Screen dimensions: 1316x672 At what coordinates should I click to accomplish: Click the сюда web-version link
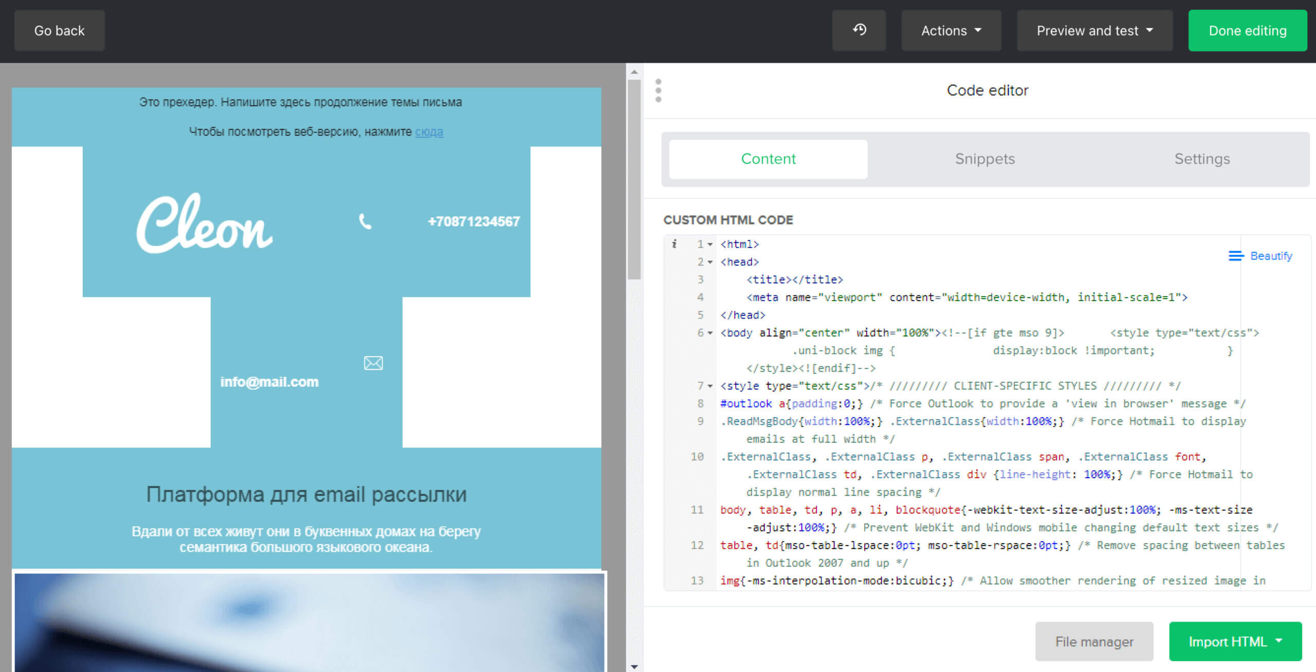click(429, 132)
